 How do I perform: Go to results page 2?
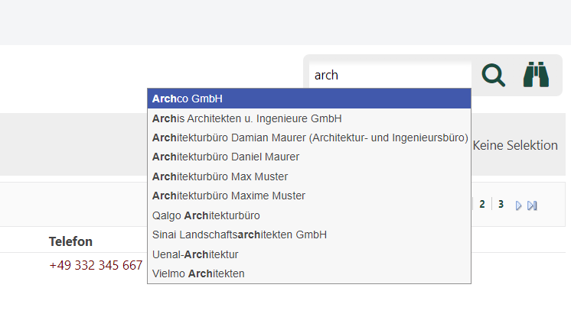[482, 204]
